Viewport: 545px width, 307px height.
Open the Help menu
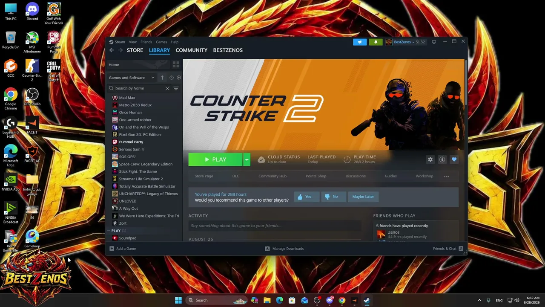(175, 42)
